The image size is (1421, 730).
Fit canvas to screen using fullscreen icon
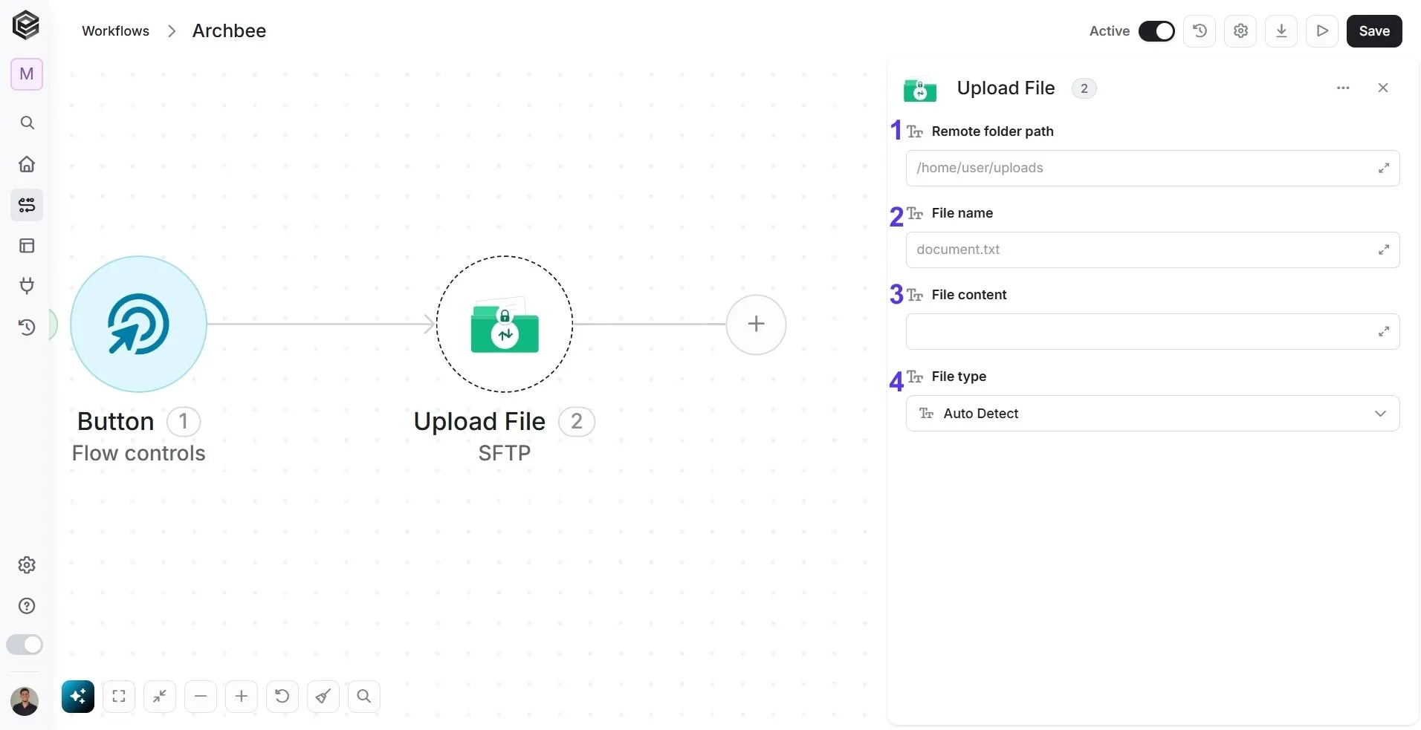coord(119,697)
